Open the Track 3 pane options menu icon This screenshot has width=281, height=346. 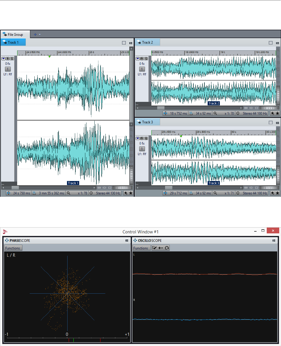(278, 123)
